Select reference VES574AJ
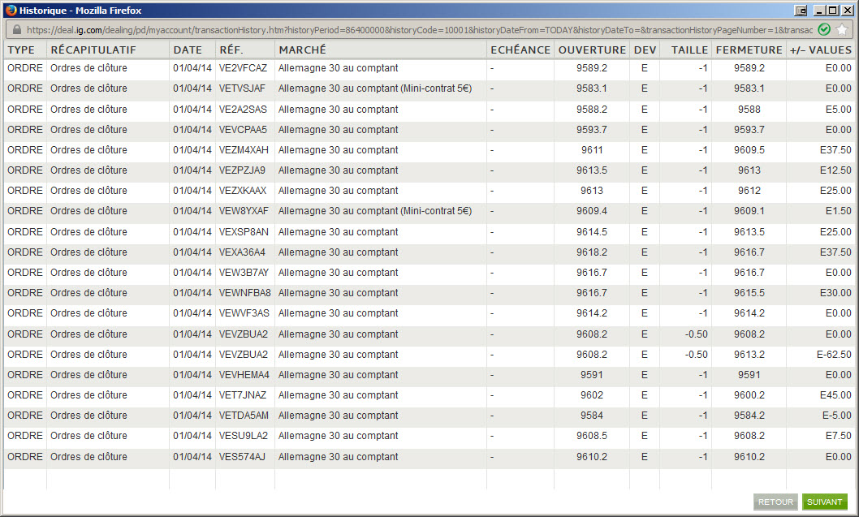The width and height of the screenshot is (859, 517). (x=242, y=457)
